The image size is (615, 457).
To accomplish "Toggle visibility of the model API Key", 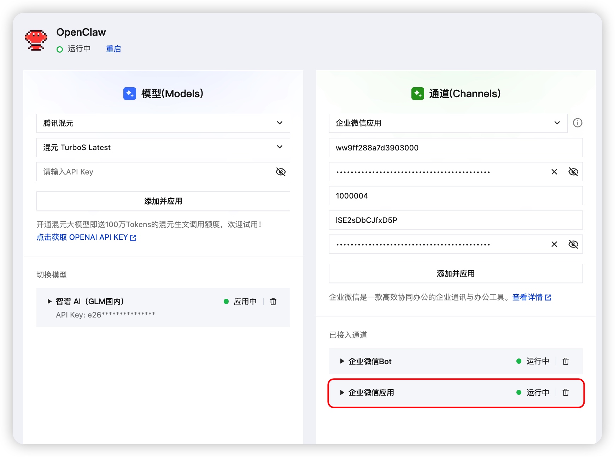I will tap(281, 172).
